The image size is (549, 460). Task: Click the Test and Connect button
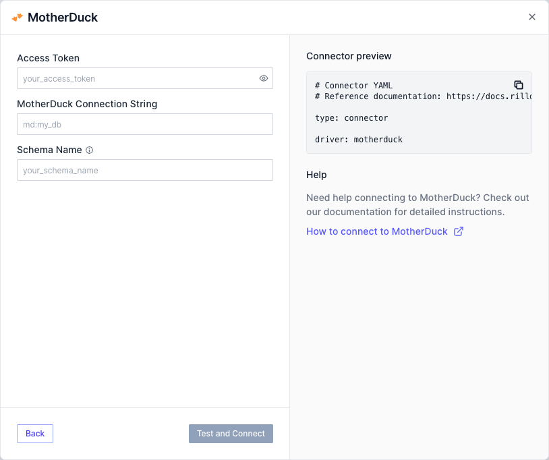tap(231, 434)
